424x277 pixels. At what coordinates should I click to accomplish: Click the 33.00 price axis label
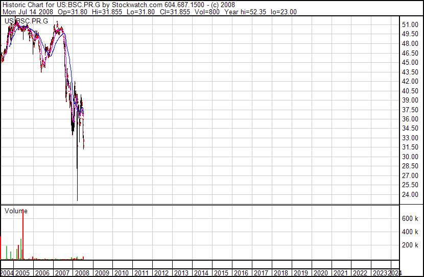click(410, 138)
